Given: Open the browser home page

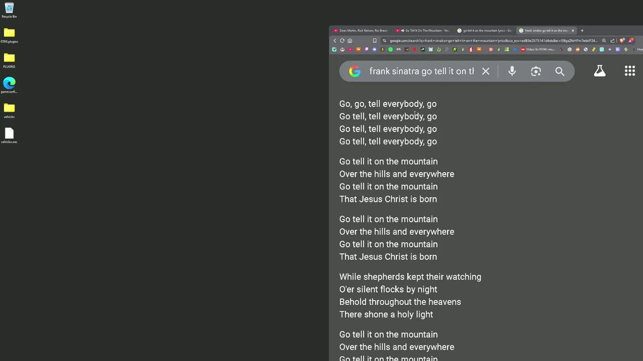Looking at the screenshot, I should pos(350,41).
